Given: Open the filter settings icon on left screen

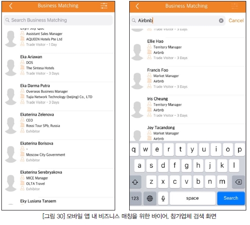Looking at the screenshot, I should click(x=104, y=6).
